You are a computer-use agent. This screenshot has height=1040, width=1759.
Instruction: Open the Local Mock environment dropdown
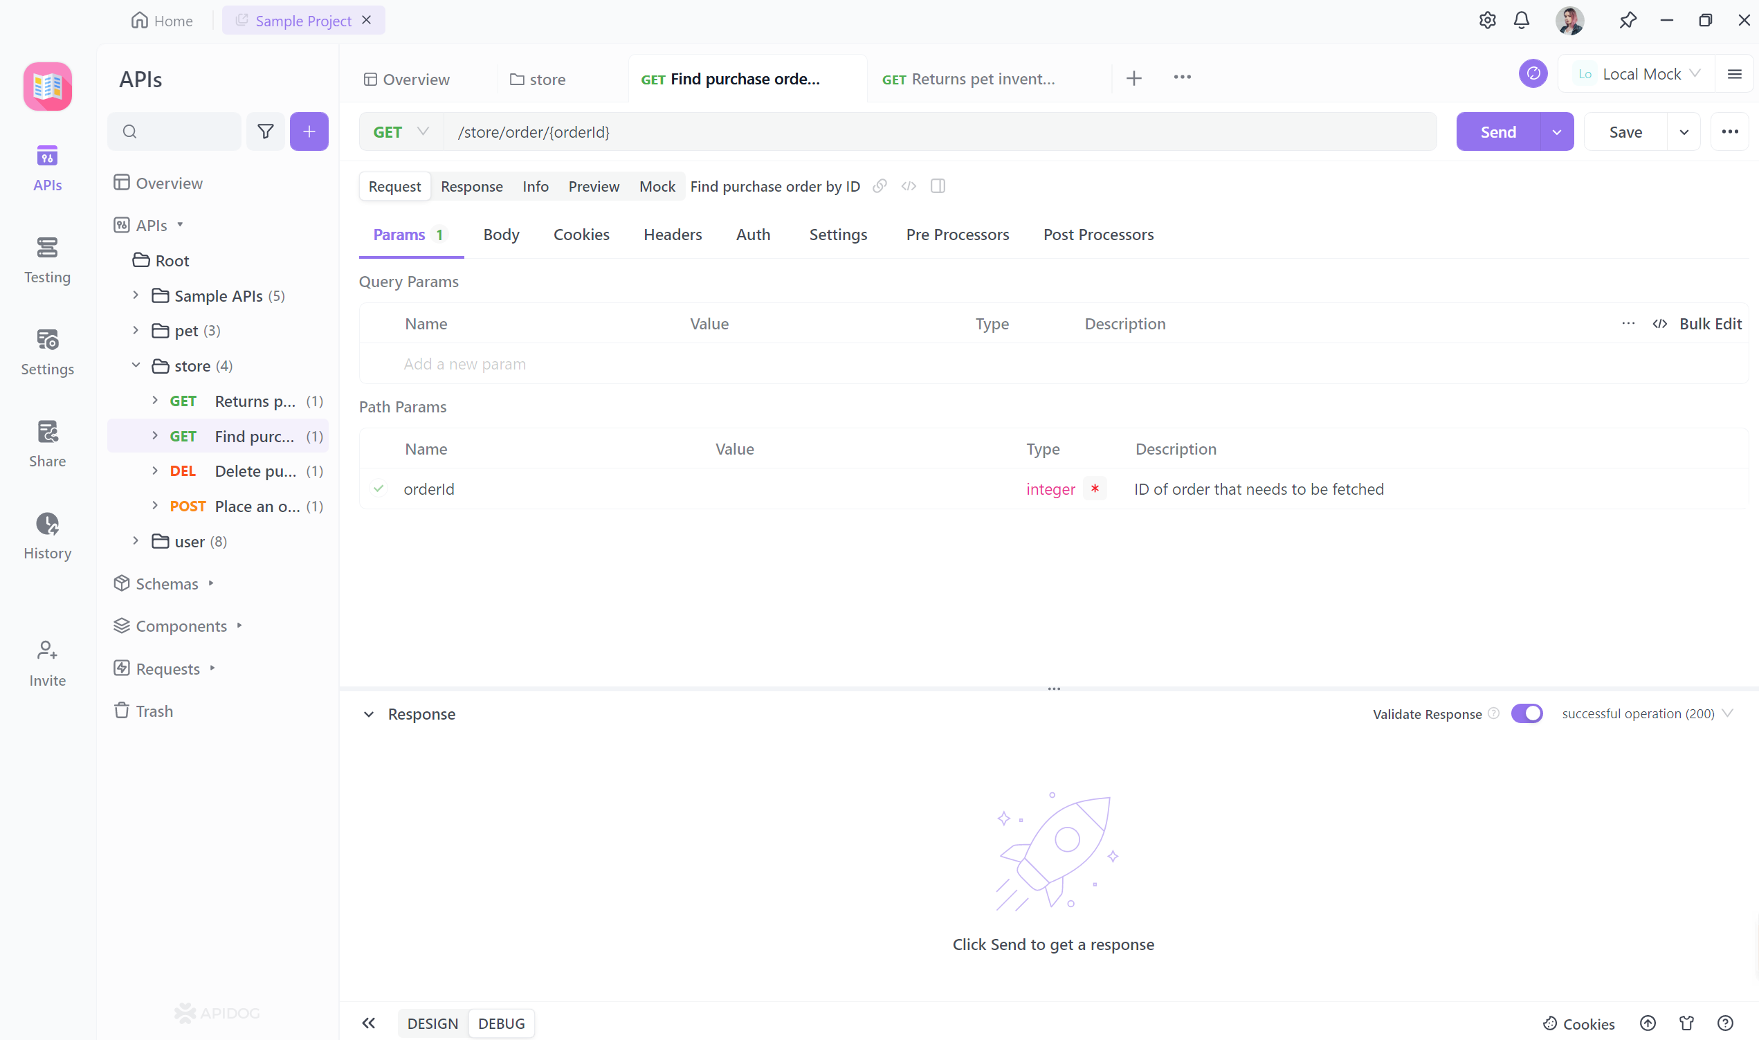[x=1636, y=73]
